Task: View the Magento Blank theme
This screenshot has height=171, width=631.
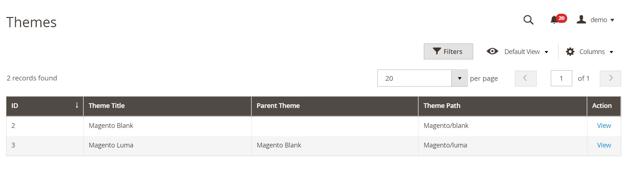Action: [x=604, y=126]
